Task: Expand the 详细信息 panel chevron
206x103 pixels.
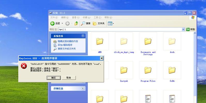Action: [83, 88]
